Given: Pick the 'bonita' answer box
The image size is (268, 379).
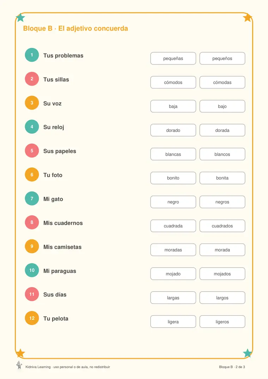Looking at the screenshot, I should click(222, 178).
